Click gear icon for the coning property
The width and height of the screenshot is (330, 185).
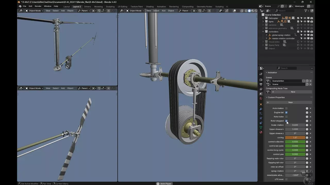tap(307, 138)
